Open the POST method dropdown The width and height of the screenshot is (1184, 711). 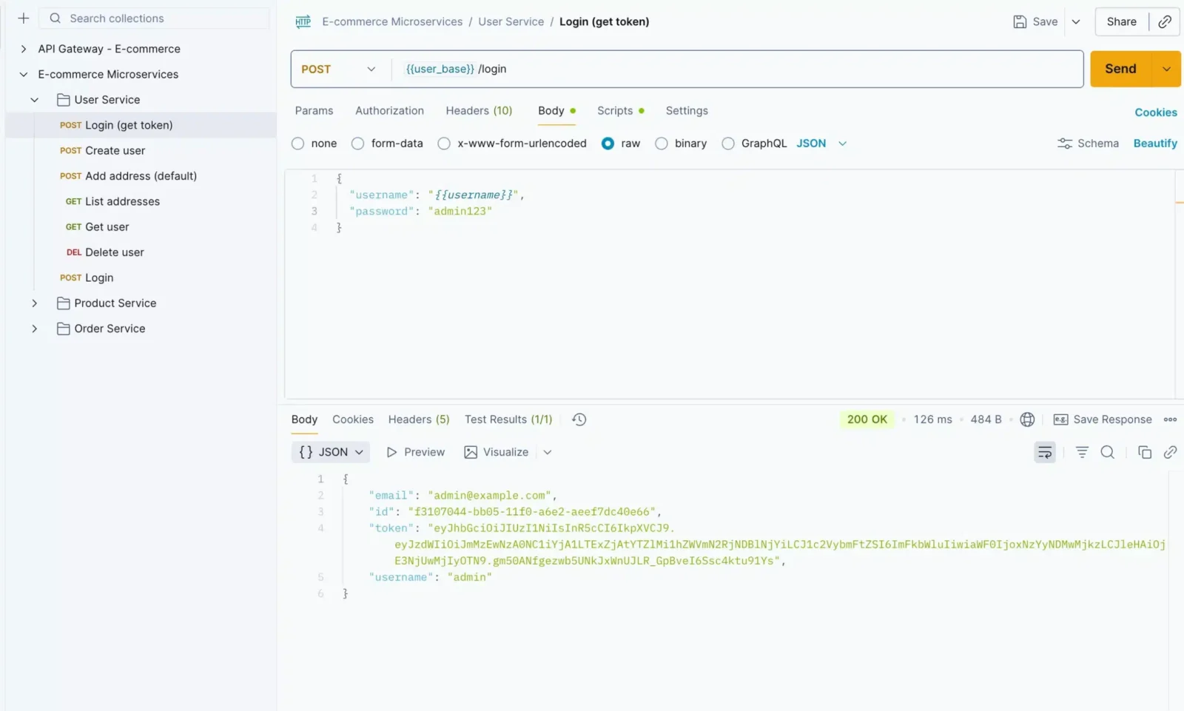tap(339, 69)
